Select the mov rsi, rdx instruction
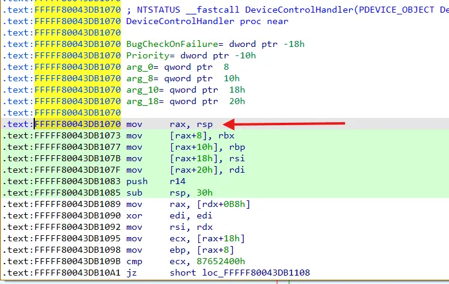The image size is (449, 284). coord(170,227)
